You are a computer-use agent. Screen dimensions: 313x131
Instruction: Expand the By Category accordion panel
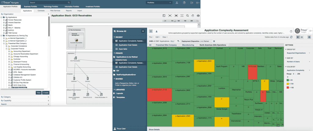pos(25,97)
